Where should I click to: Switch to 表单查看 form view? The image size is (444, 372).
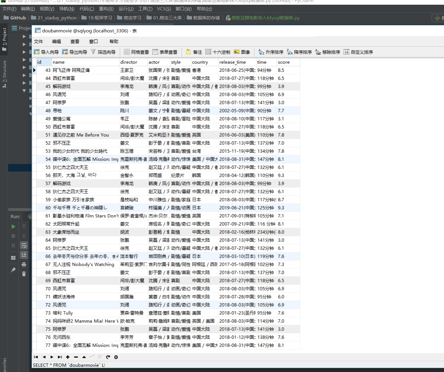tap(165, 52)
